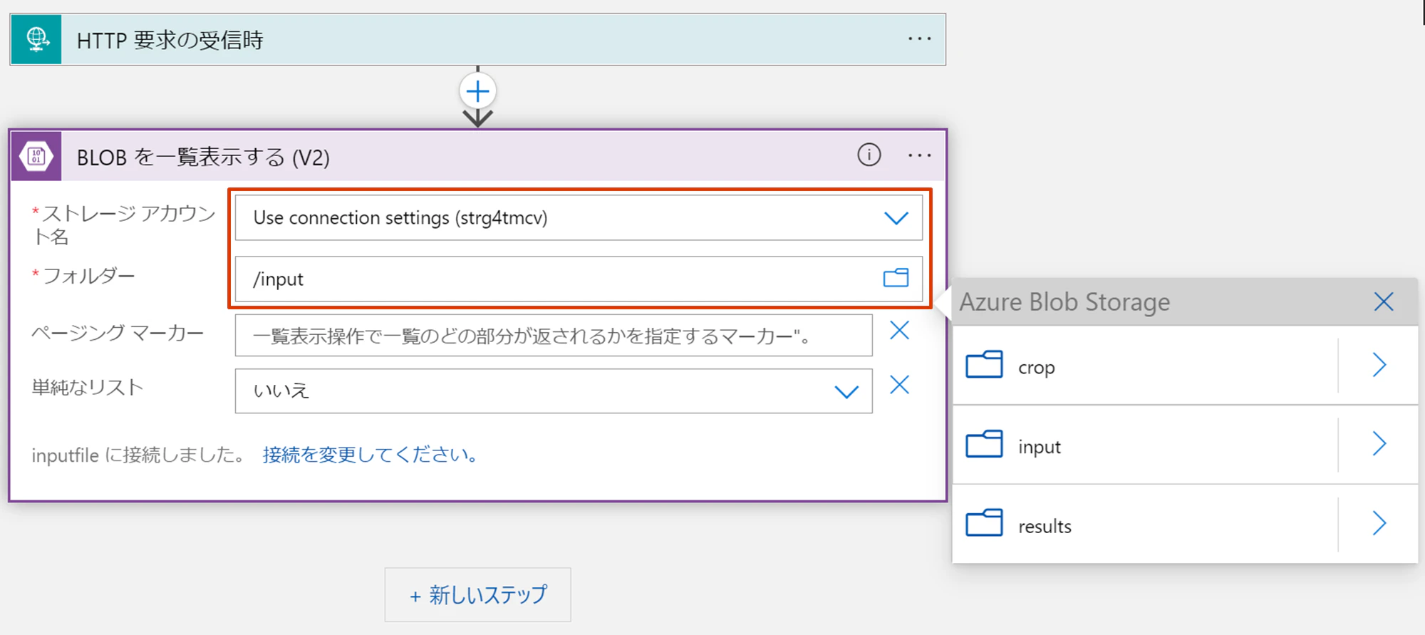1425x635 pixels.
Task: Click the フォルダー field label
Action: [83, 276]
